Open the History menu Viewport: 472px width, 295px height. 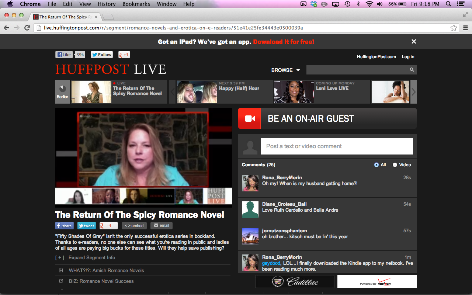[107, 4]
